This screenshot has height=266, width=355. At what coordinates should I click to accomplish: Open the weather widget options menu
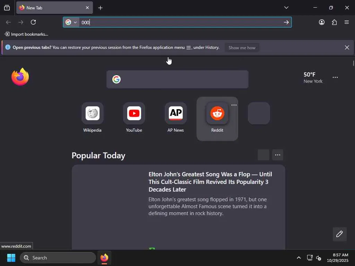335,77
